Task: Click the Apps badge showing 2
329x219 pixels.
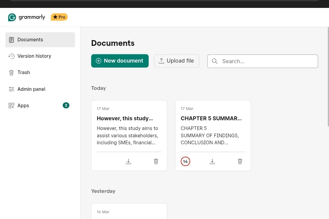Action: pyautogui.click(x=66, y=105)
